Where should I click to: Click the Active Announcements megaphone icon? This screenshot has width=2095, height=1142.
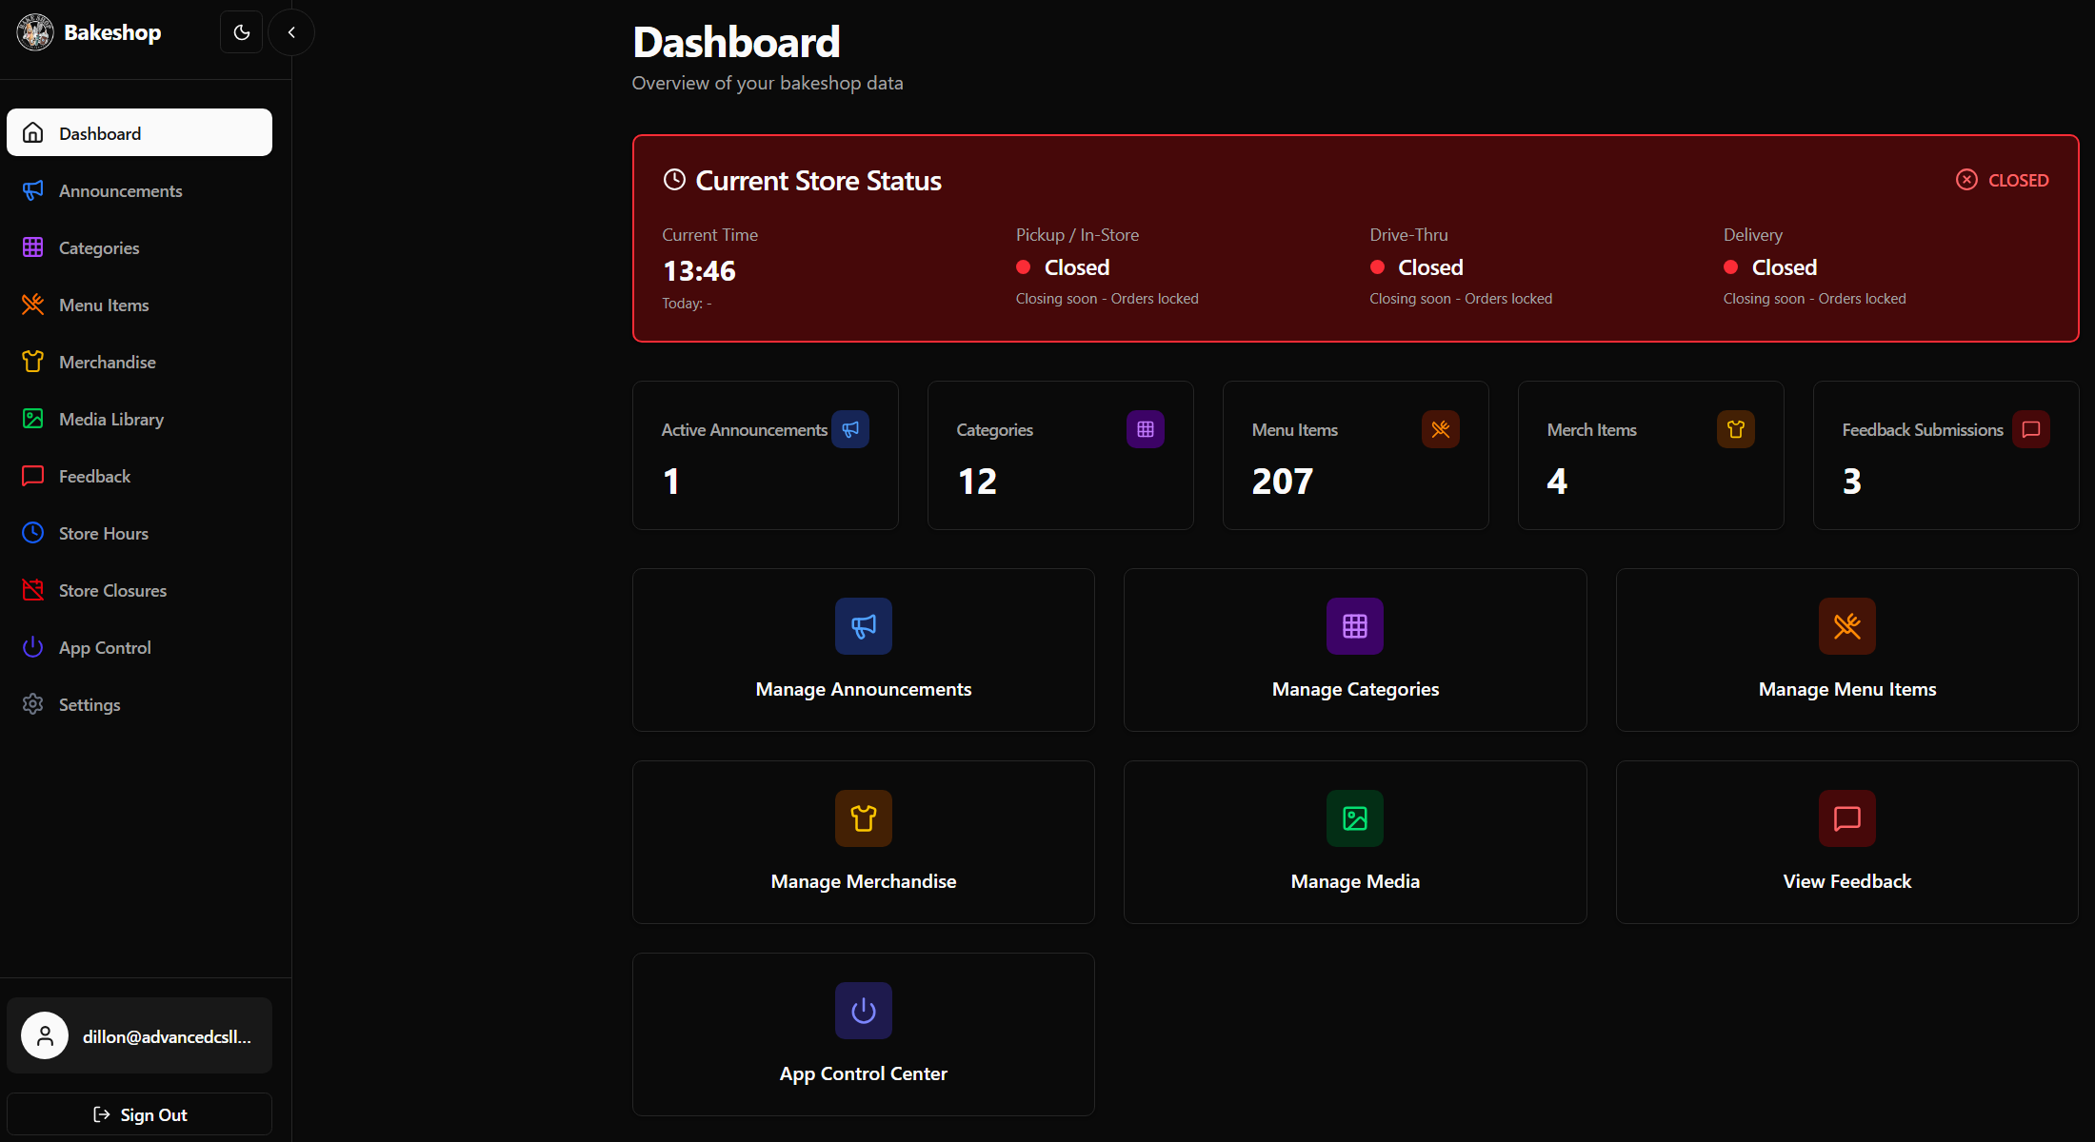click(850, 429)
